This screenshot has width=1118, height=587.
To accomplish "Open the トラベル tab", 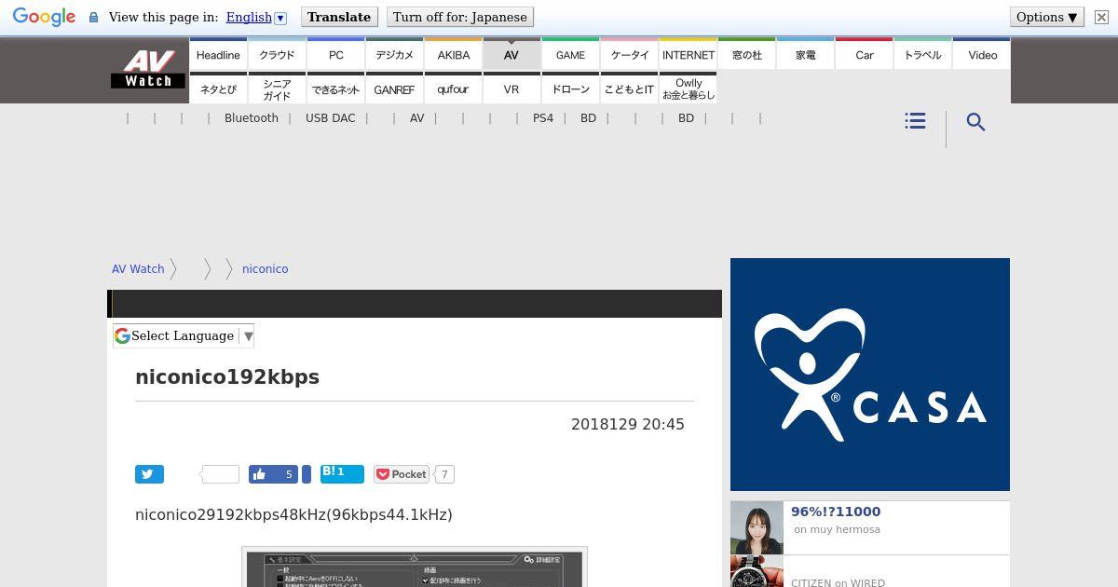I will pos(922,54).
